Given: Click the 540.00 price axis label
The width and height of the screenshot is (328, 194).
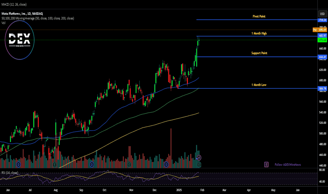Looking at the screenshot, I should coord(323,113).
